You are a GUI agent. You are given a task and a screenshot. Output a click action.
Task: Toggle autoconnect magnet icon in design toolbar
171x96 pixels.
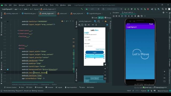[85, 25]
